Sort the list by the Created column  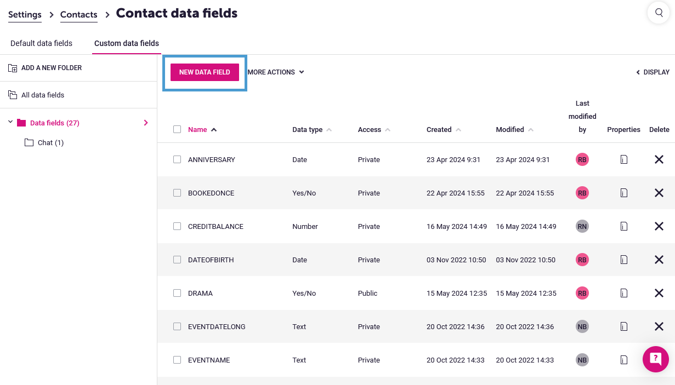(x=439, y=129)
